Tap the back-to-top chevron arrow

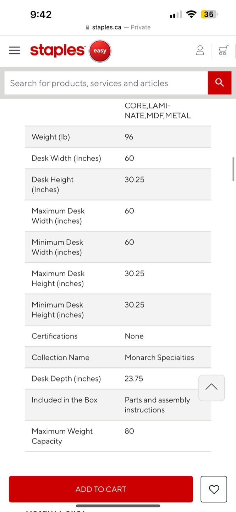coord(212,388)
